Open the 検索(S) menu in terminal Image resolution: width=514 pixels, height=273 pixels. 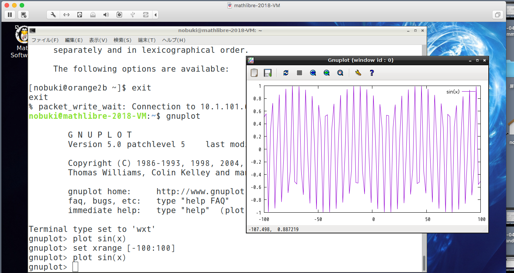(x=122, y=40)
